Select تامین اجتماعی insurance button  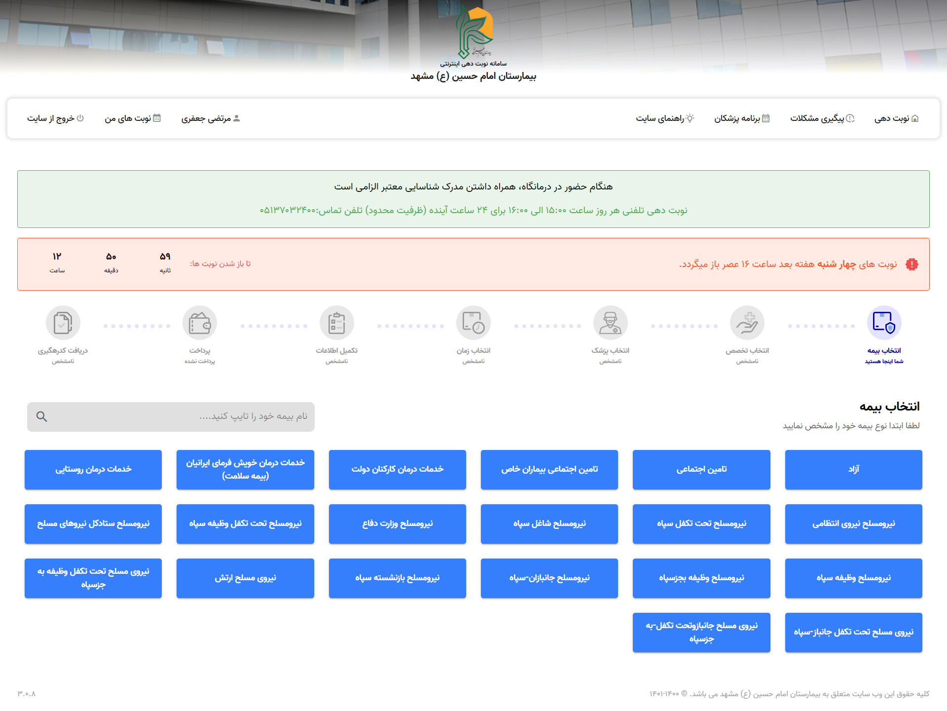click(701, 470)
